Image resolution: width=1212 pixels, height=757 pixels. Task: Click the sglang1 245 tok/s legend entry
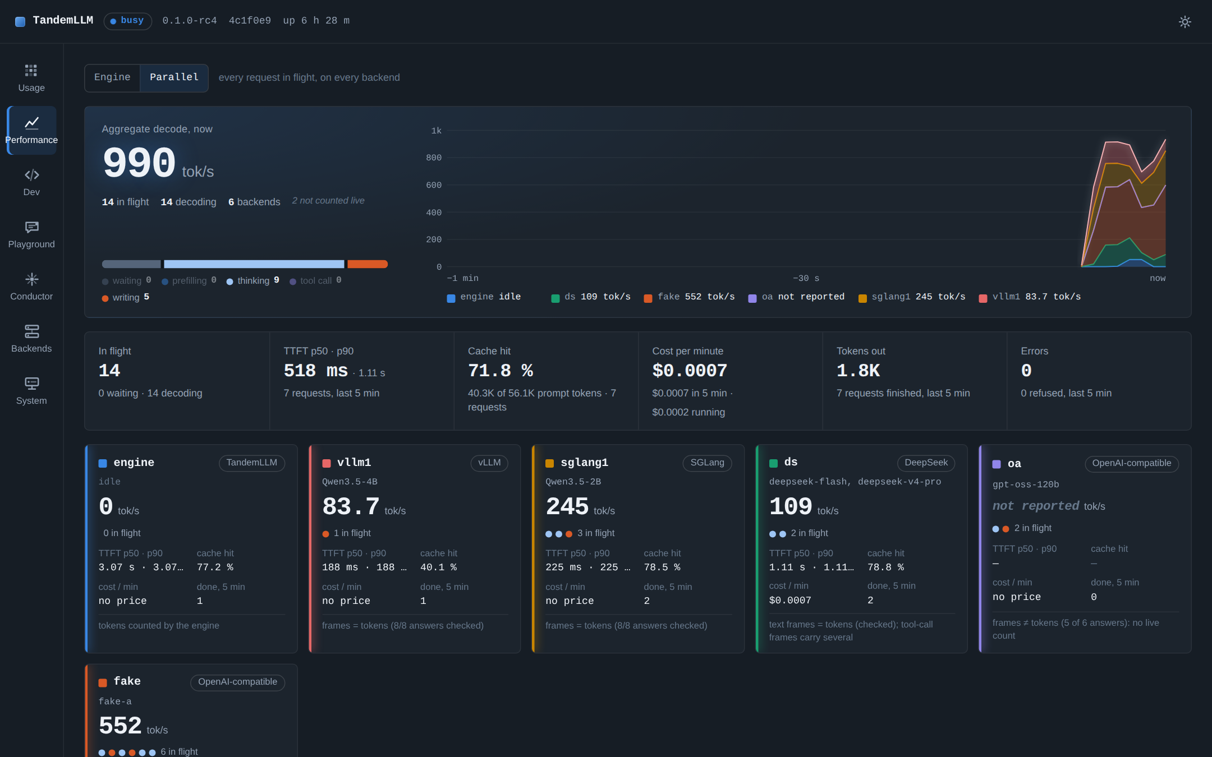[x=912, y=297]
